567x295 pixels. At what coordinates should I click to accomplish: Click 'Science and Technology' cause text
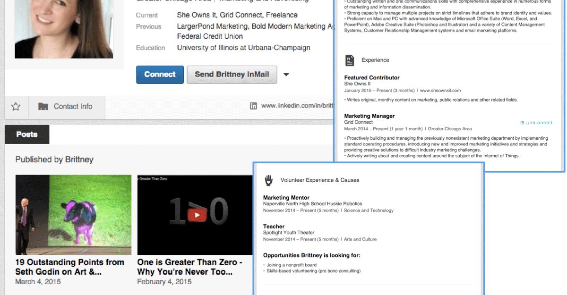(x=369, y=211)
